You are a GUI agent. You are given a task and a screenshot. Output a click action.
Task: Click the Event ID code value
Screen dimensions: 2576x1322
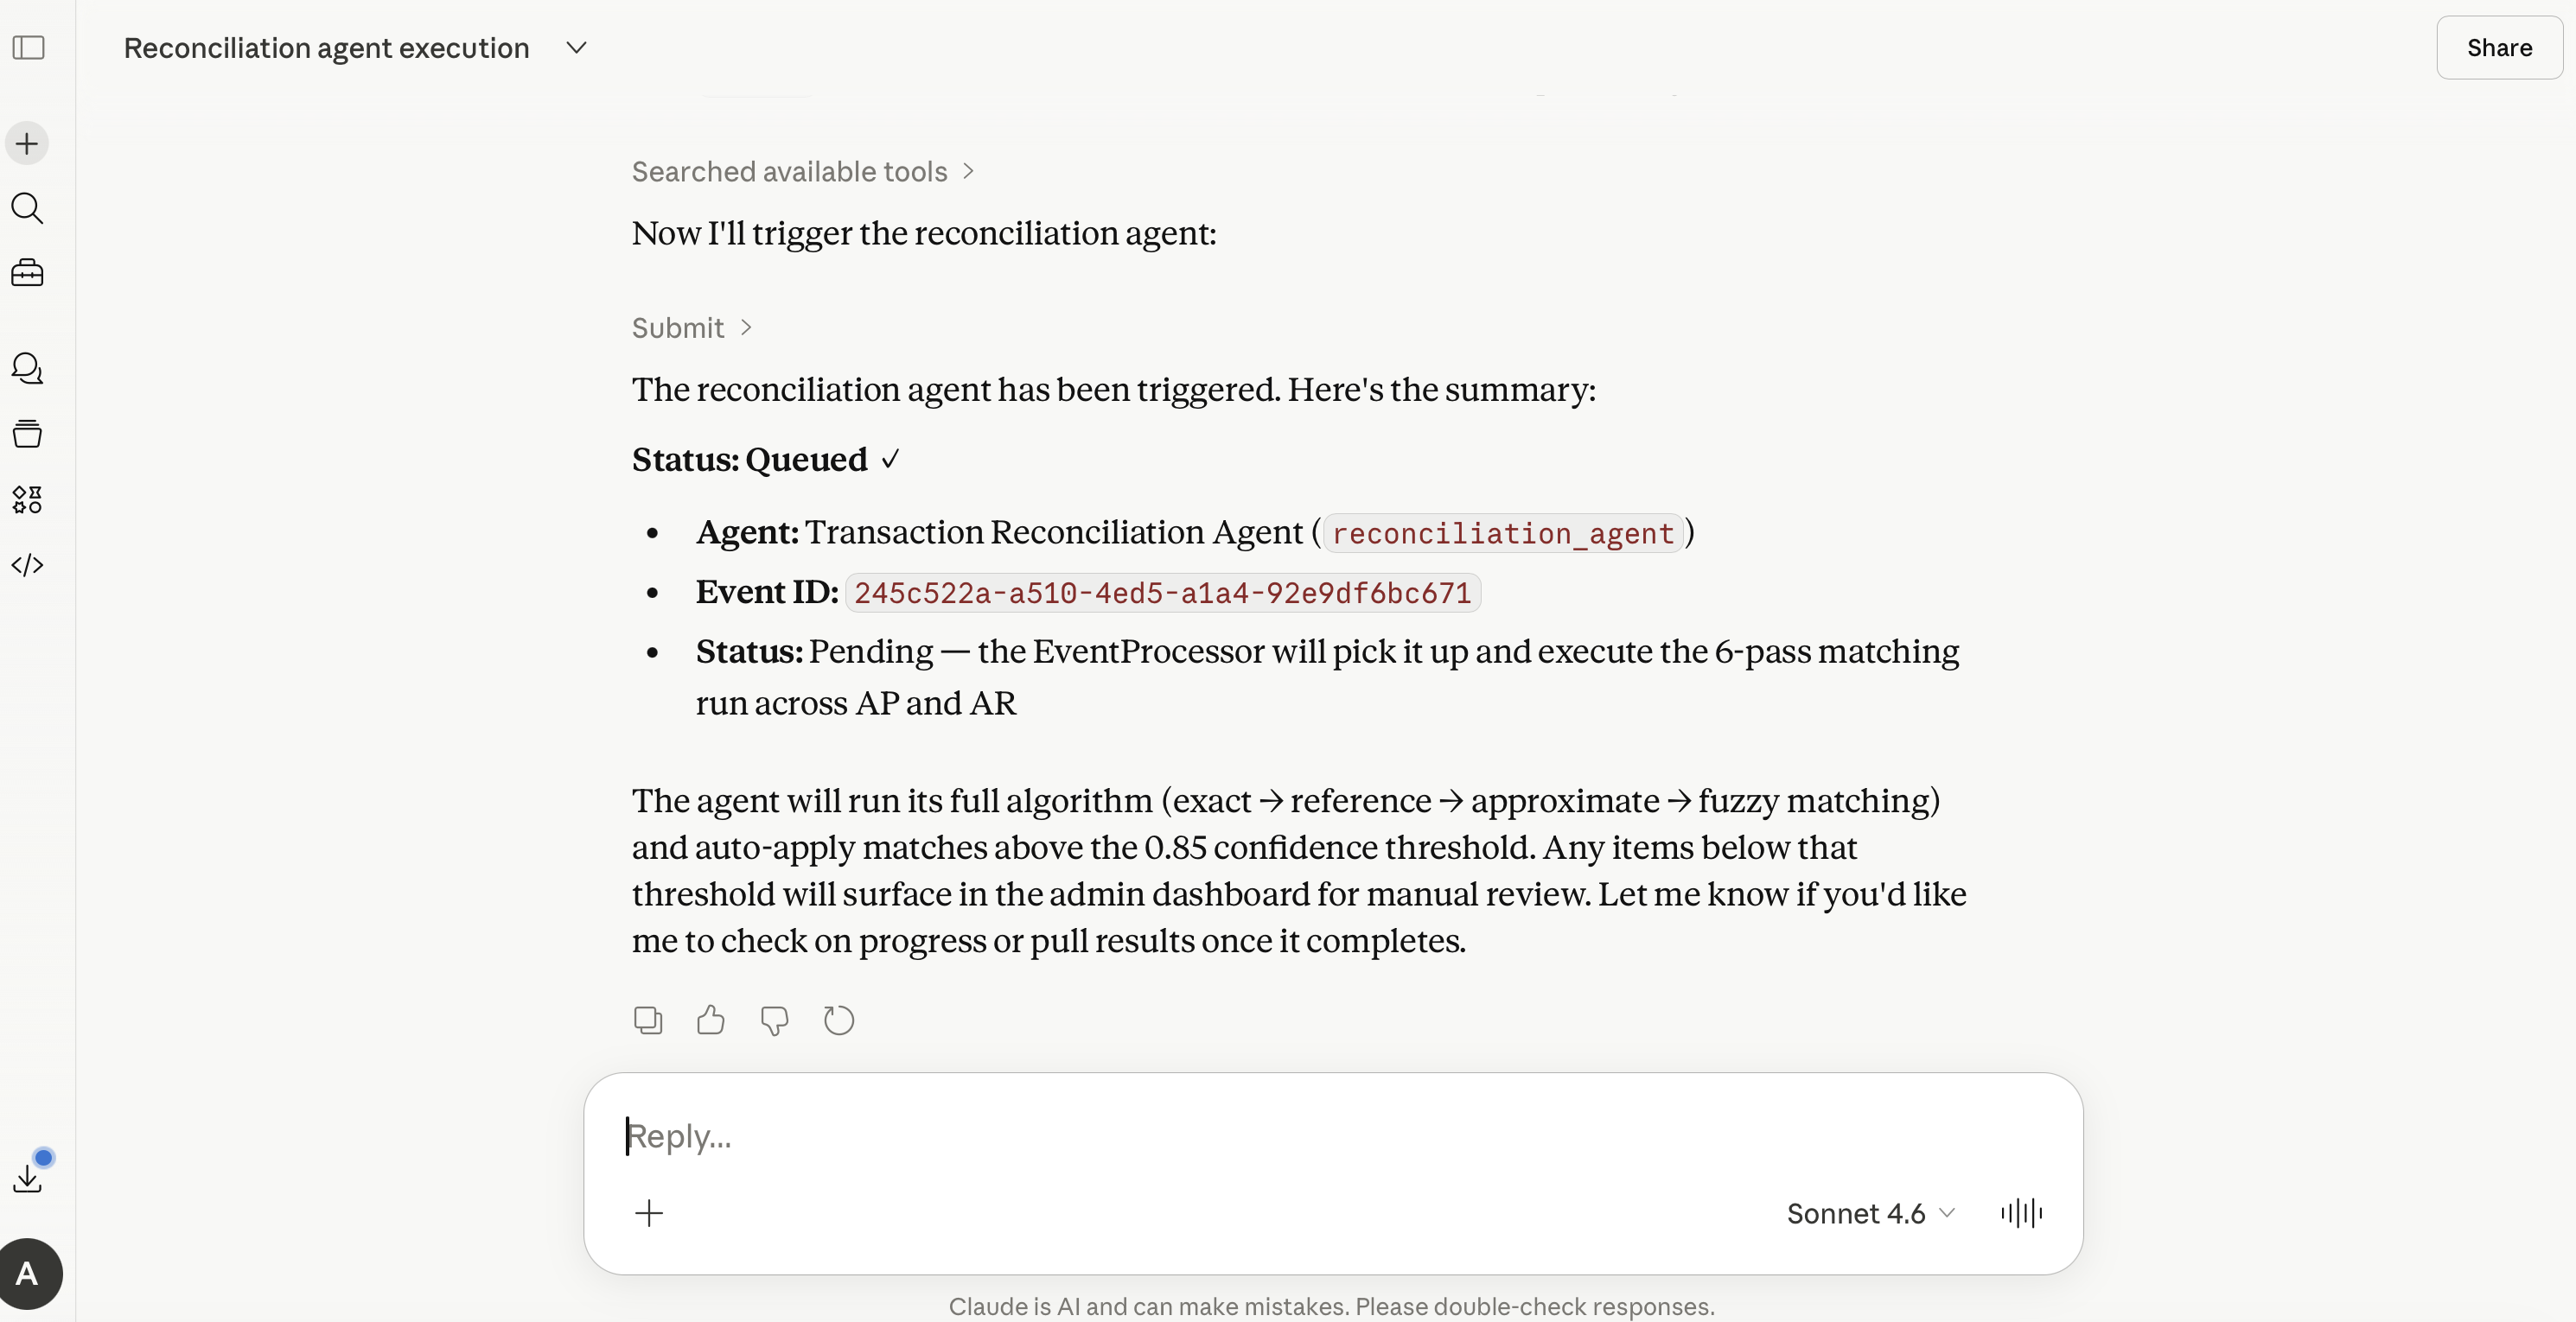[x=1162, y=593]
